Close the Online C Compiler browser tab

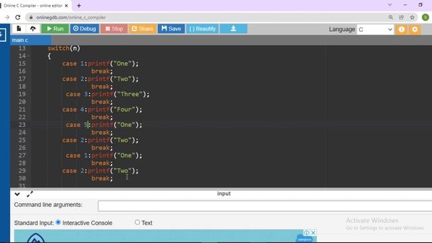(66, 5)
